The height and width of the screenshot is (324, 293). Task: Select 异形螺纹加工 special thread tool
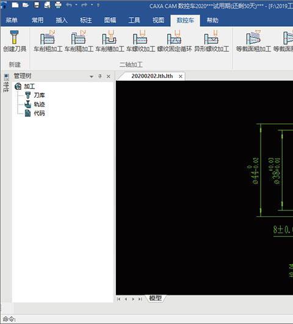[211, 41]
